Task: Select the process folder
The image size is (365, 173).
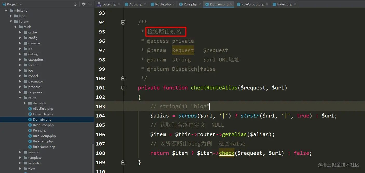Action: 34,87
